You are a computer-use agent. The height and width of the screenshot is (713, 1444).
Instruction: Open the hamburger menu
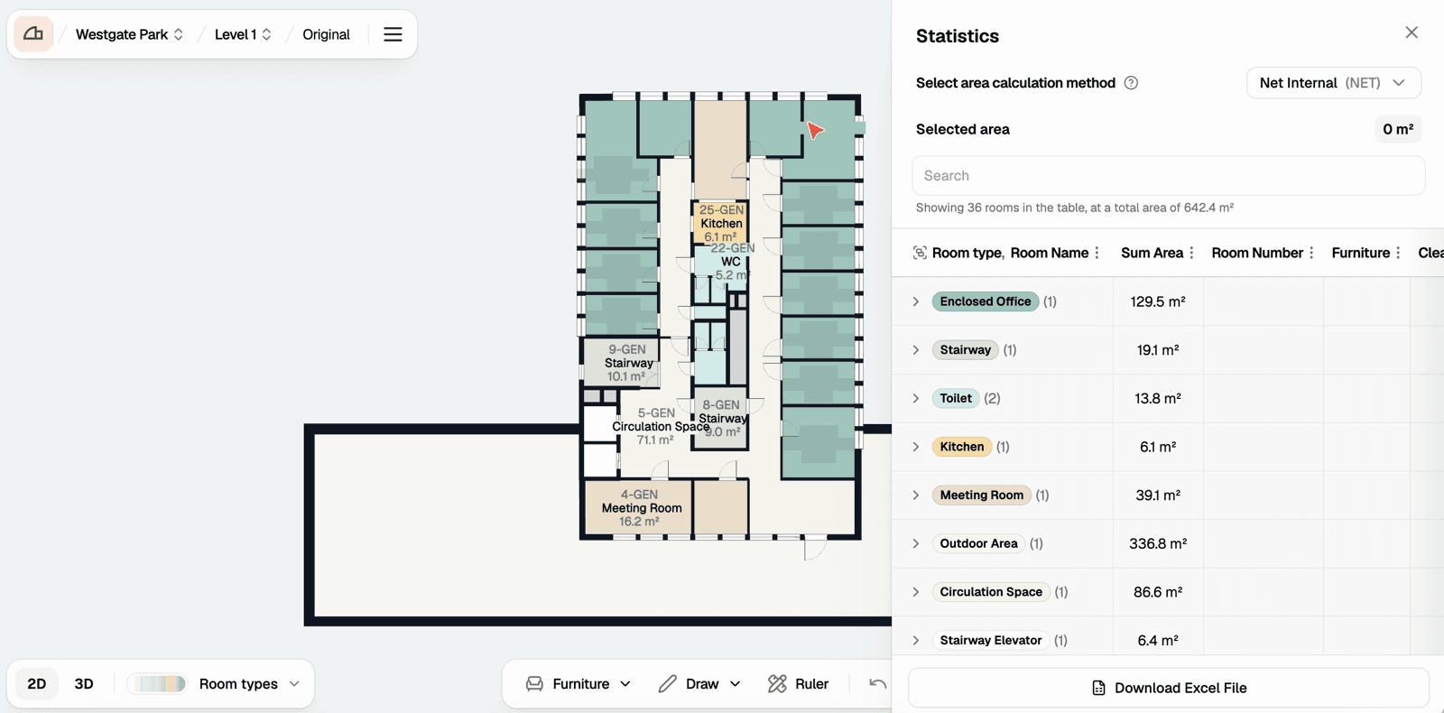393,34
